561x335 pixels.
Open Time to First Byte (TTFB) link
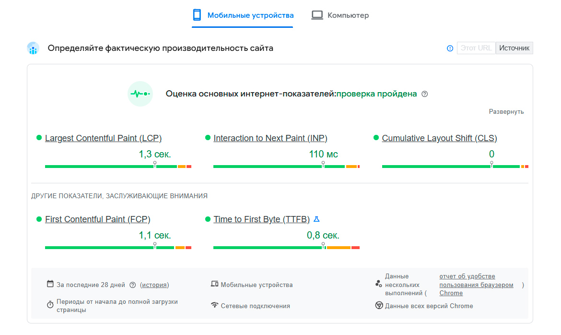[x=261, y=219]
